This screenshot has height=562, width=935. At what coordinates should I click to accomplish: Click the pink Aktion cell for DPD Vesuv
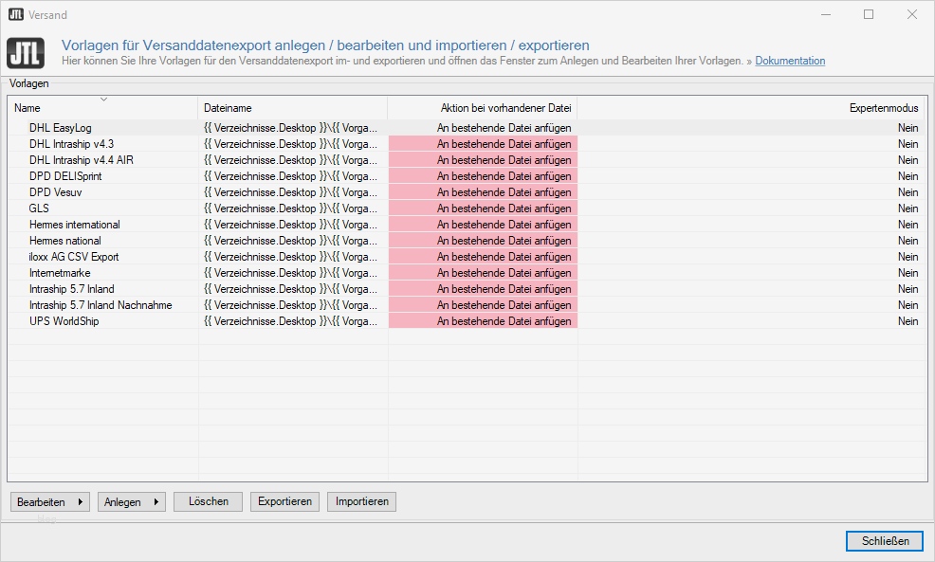tap(483, 191)
